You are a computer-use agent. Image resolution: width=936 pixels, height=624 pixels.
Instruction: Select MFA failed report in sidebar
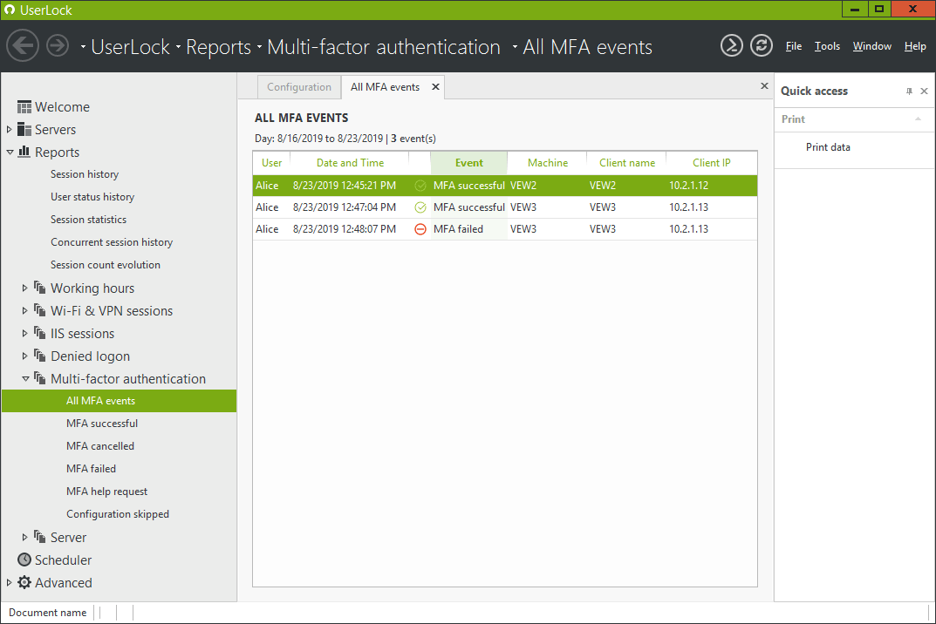(92, 469)
